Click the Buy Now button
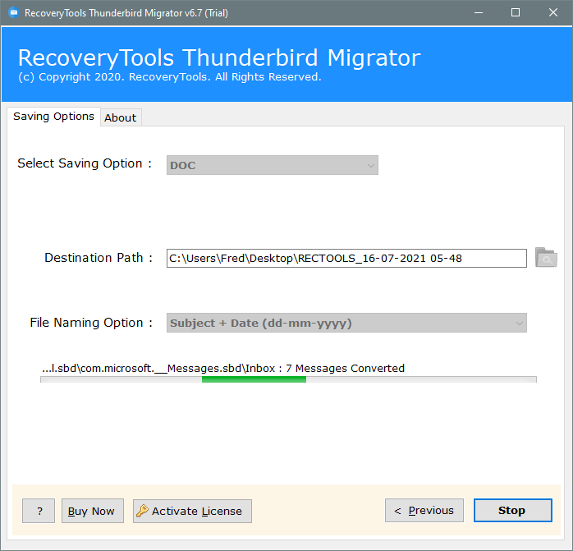Screen dimensions: 573x551 (x=93, y=511)
